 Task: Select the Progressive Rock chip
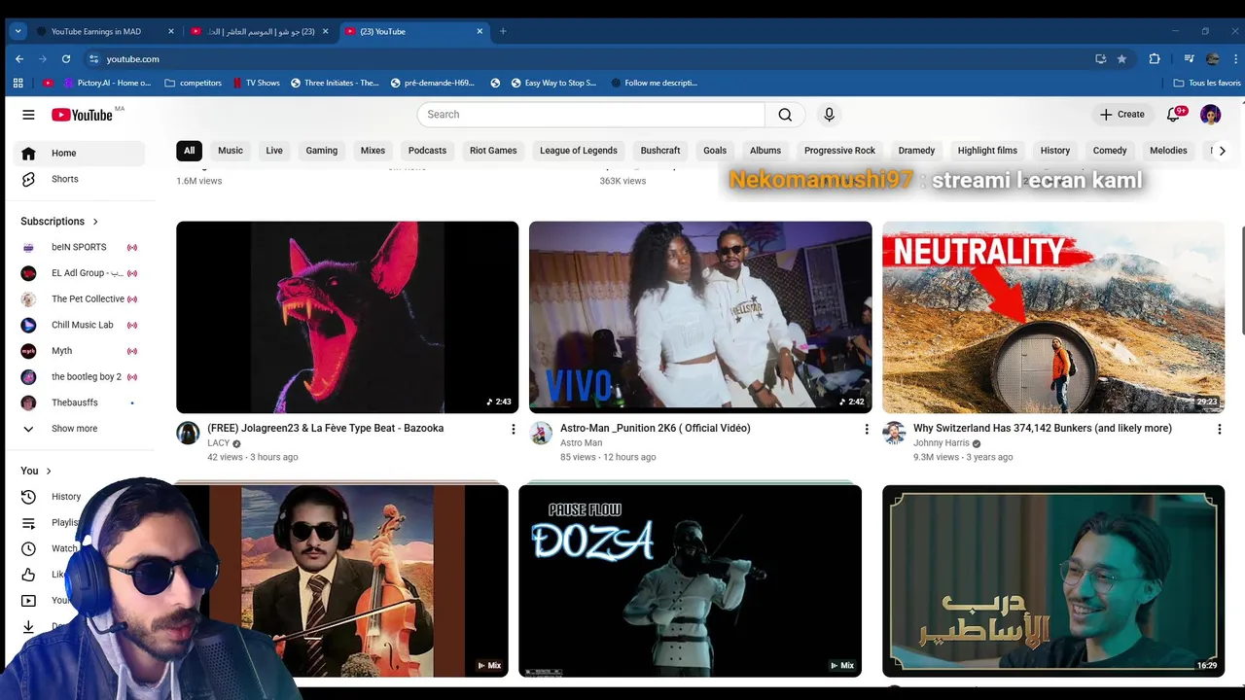(x=839, y=151)
